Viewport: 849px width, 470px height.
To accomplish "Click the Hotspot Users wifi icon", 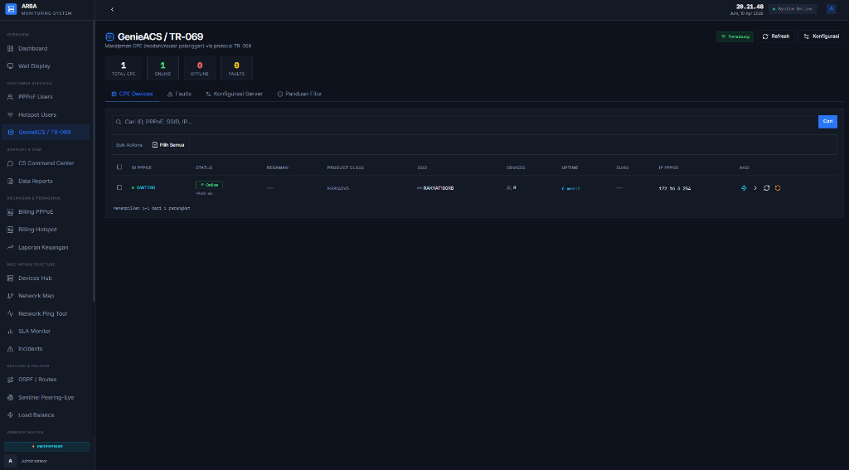I will 10,114.
